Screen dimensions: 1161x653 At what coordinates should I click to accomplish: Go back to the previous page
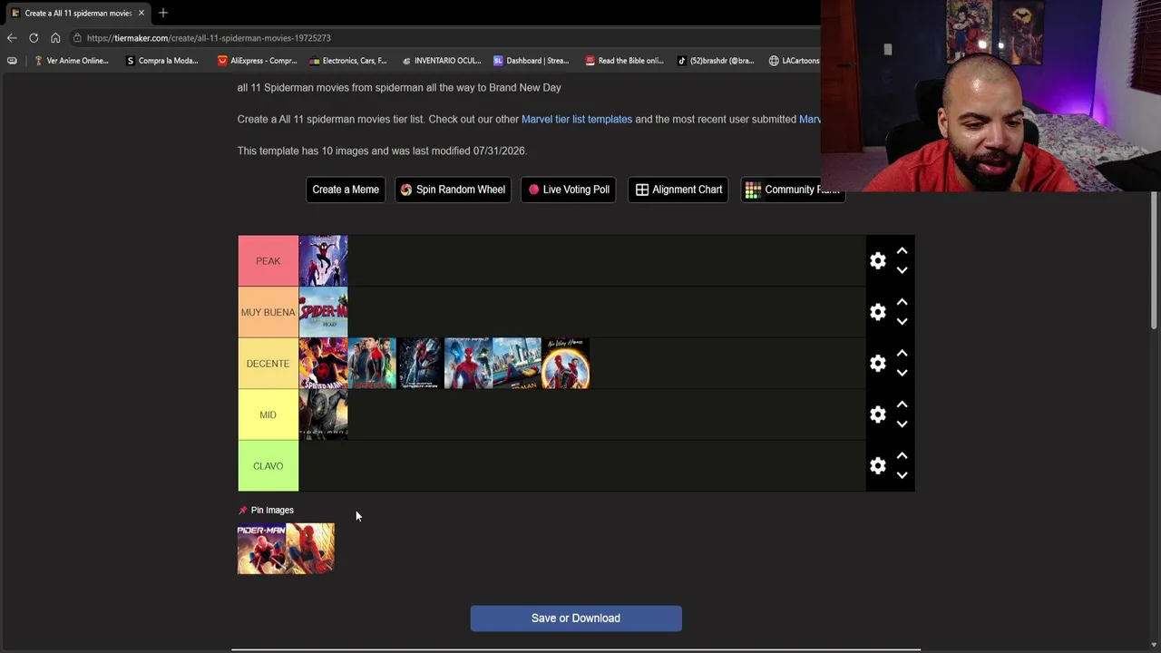[12, 38]
